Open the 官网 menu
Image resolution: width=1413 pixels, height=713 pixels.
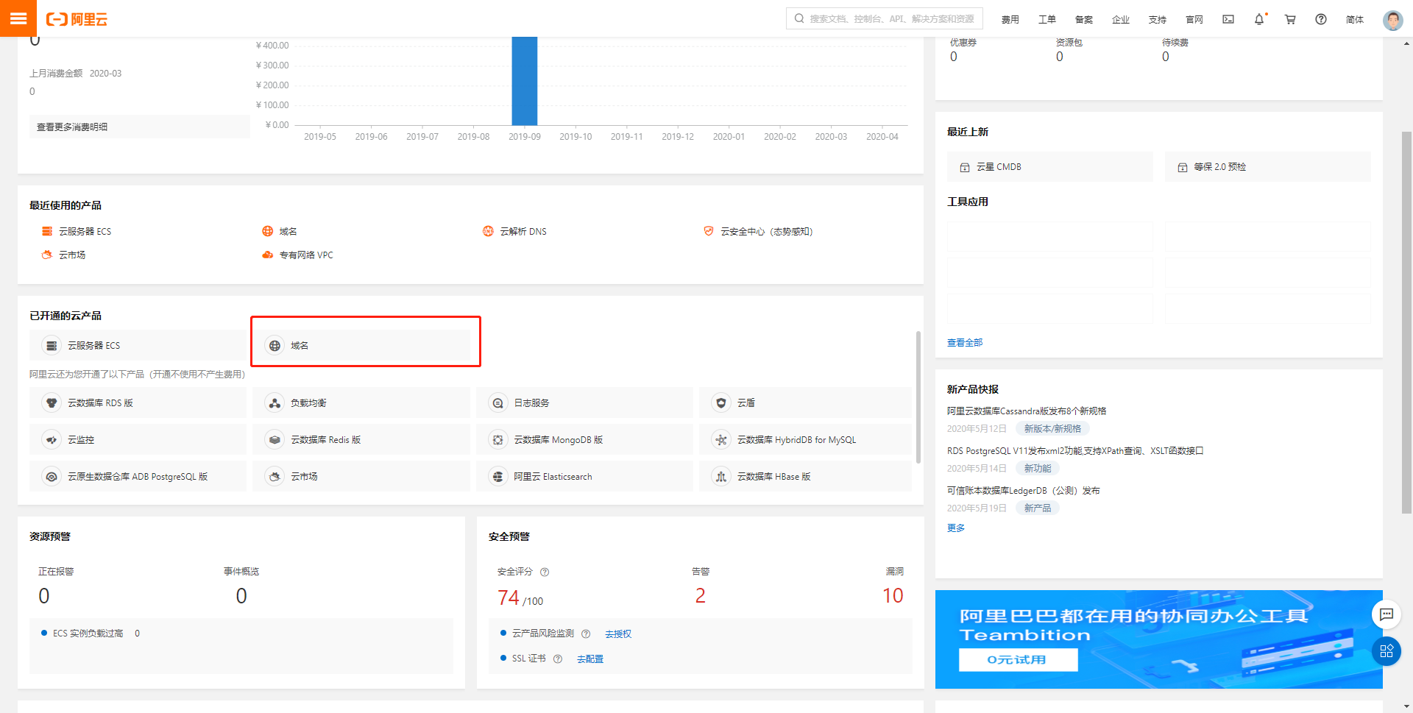1194,19
